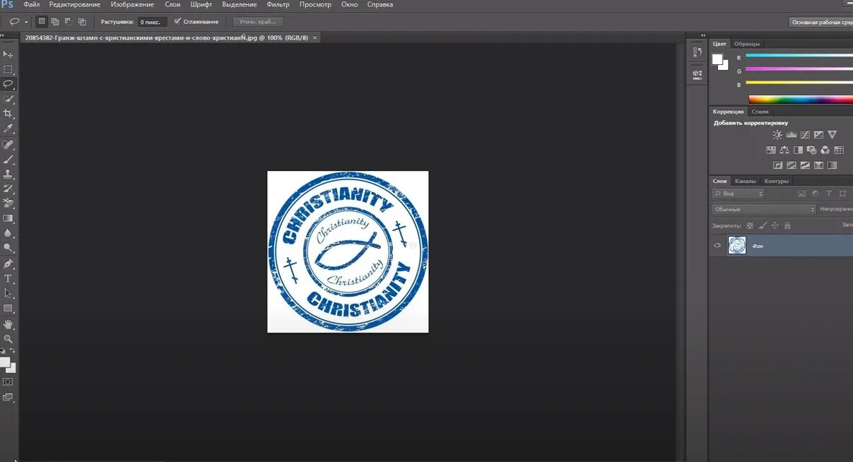Open the Вид layer filter dropdown
Screen dimensions: 853x462
pos(738,194)
